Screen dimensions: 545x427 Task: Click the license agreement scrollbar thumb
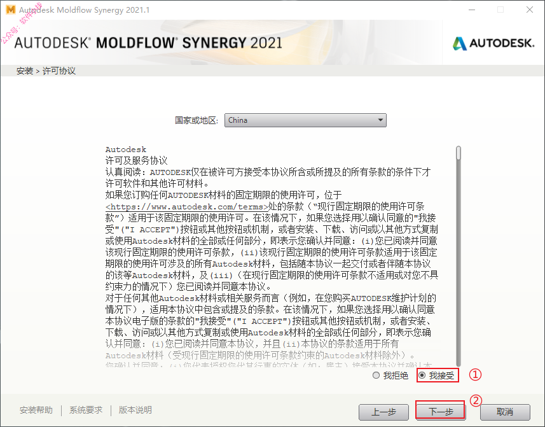[459, 153]
